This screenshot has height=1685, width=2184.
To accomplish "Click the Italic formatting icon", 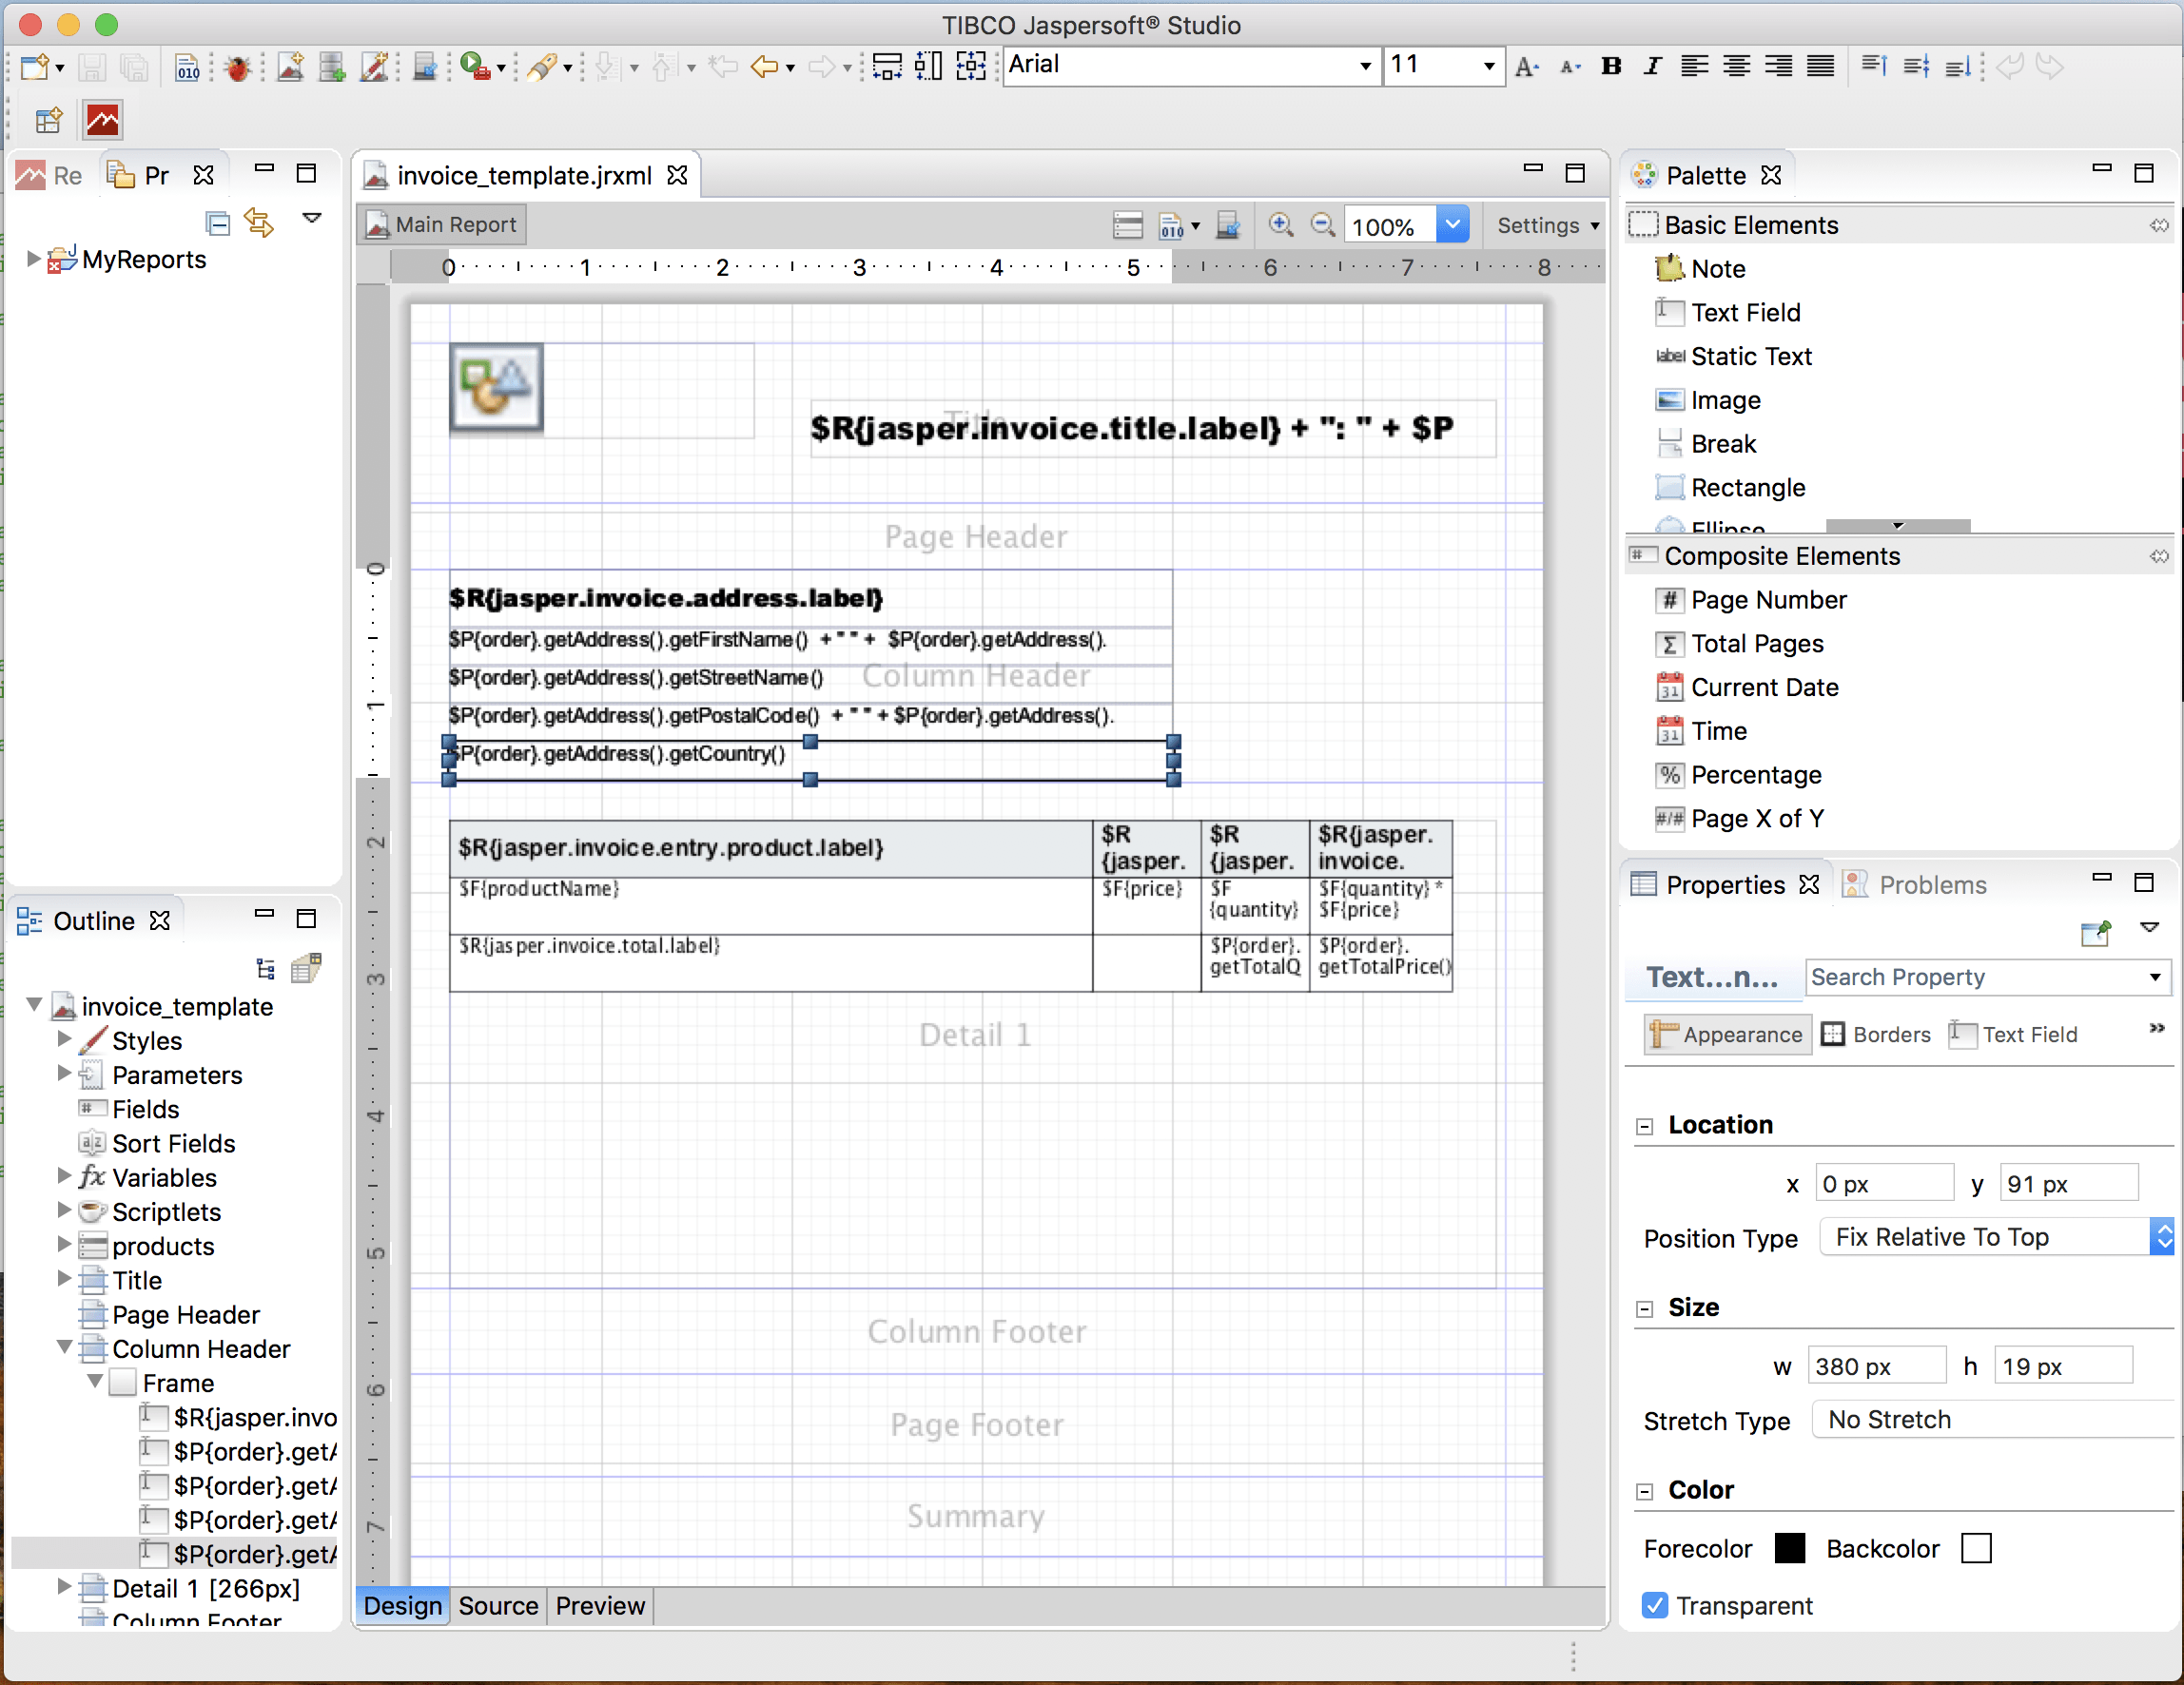I will [x=1652, y=66].
